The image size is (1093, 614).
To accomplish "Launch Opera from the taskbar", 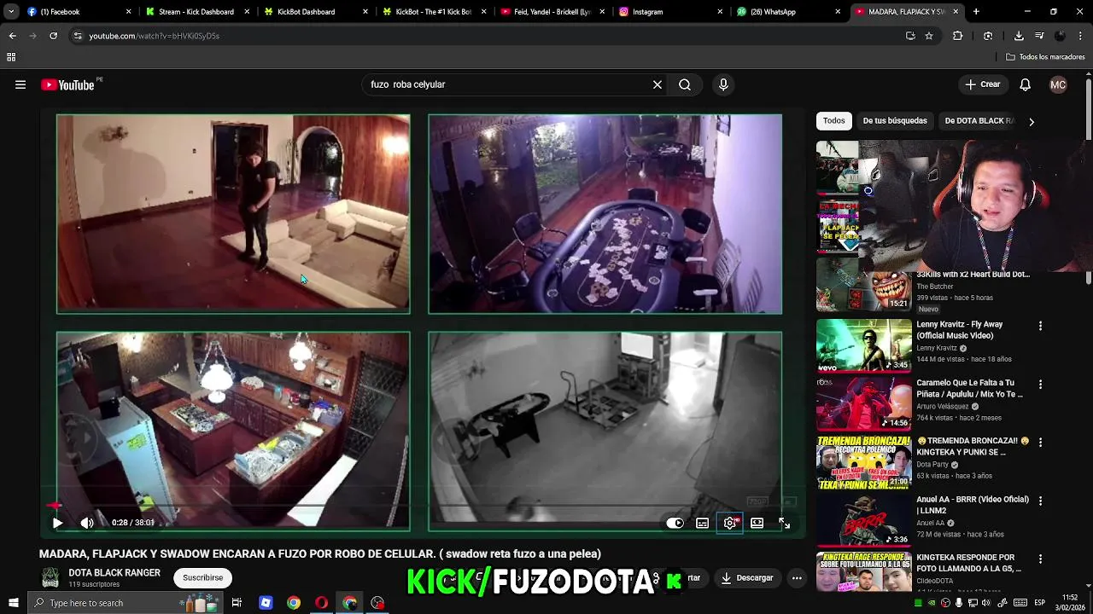I will (x=321, y=603).
